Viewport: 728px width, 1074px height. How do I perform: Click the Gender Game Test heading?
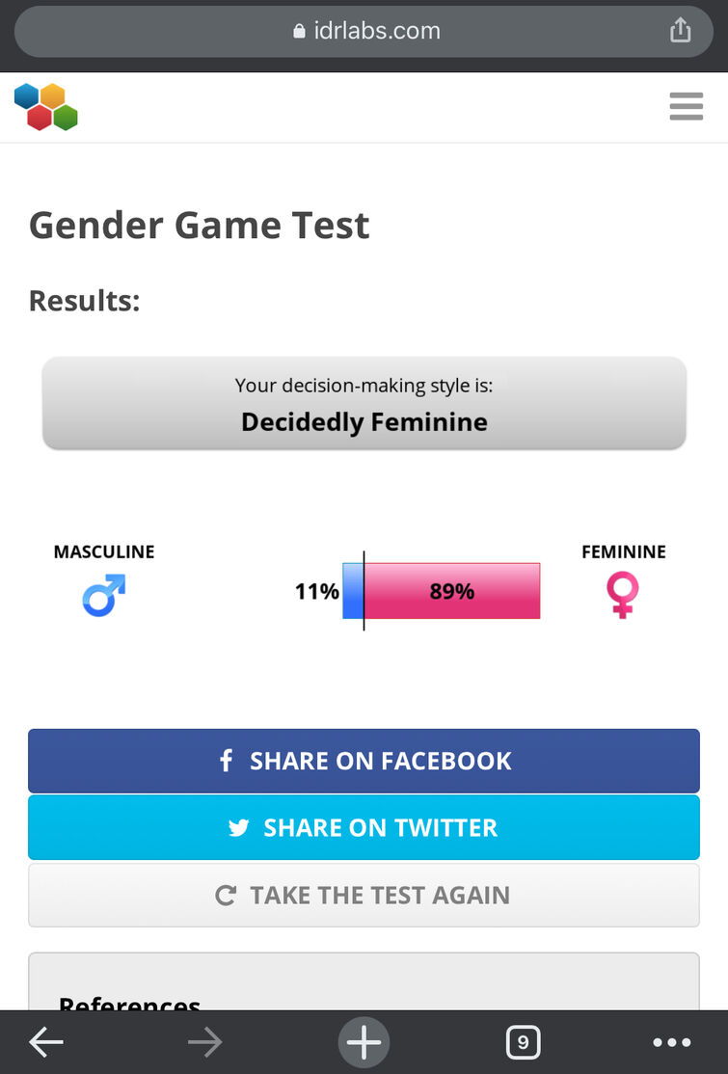tap(200, 226)
